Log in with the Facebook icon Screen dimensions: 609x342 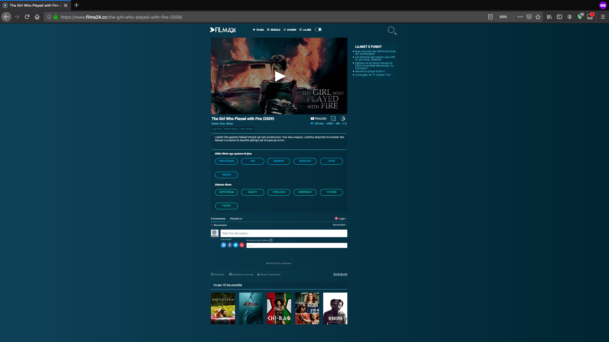(229, 245)
